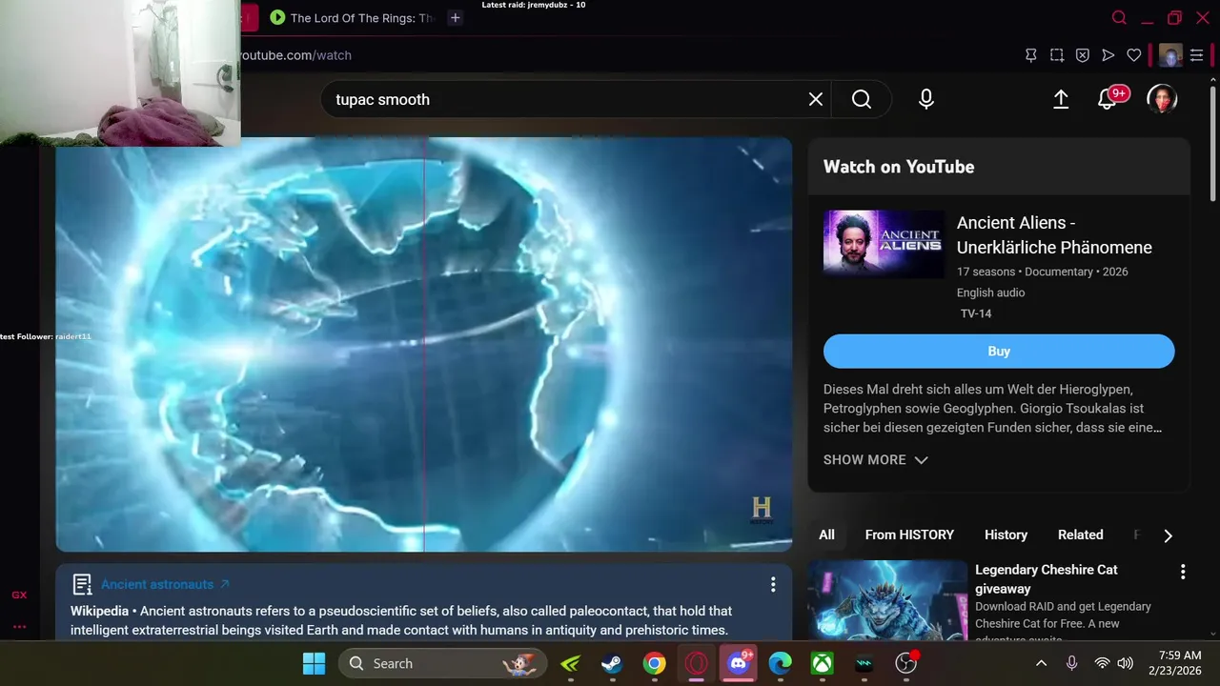
Task: Click the play-shaped player icon in address bar
Action: (x=1108, y=55)
